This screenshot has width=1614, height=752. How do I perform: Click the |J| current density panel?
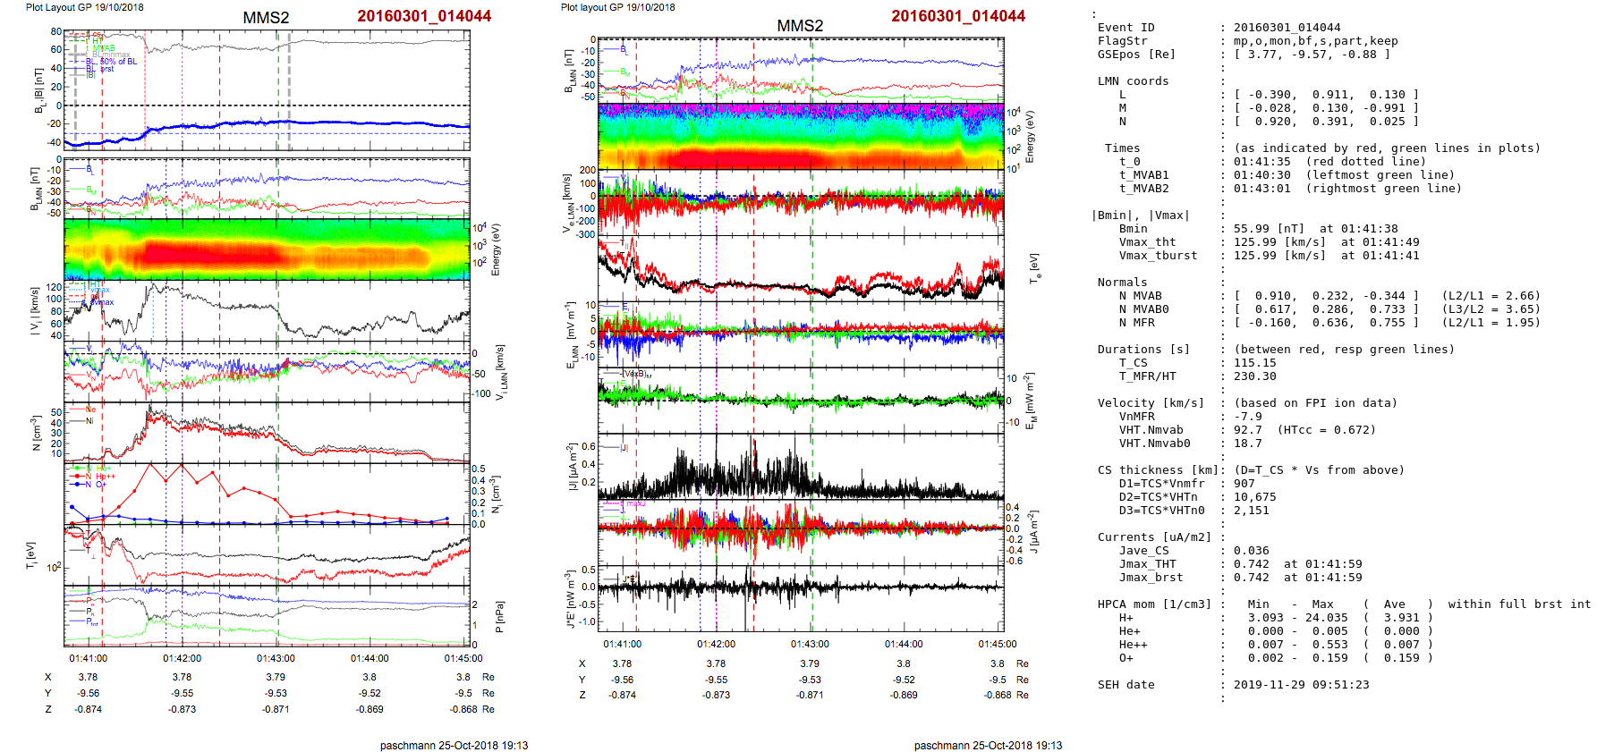click(801, 467)
